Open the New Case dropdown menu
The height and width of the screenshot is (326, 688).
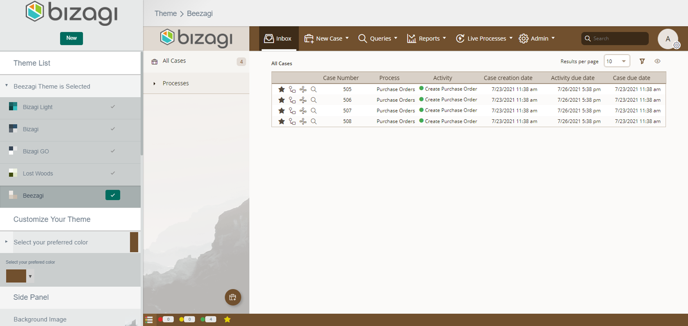click(326, 38)
